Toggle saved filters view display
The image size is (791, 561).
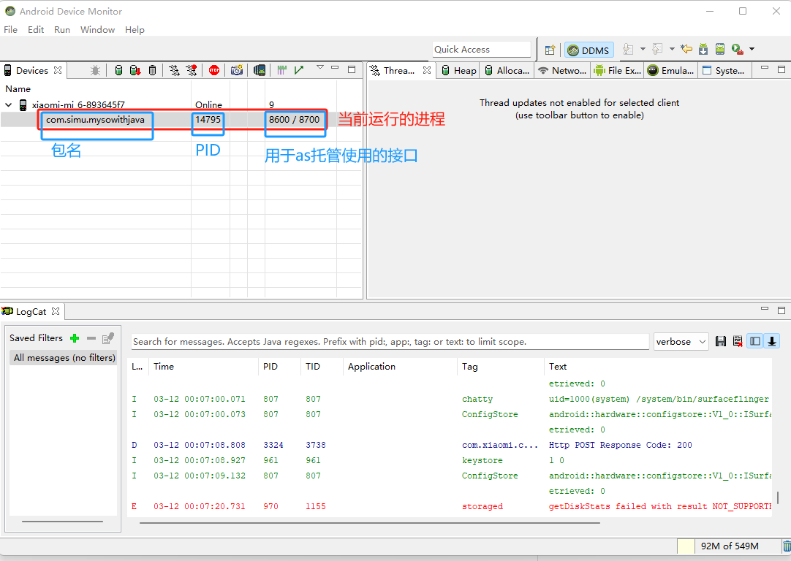coord(755,341)
